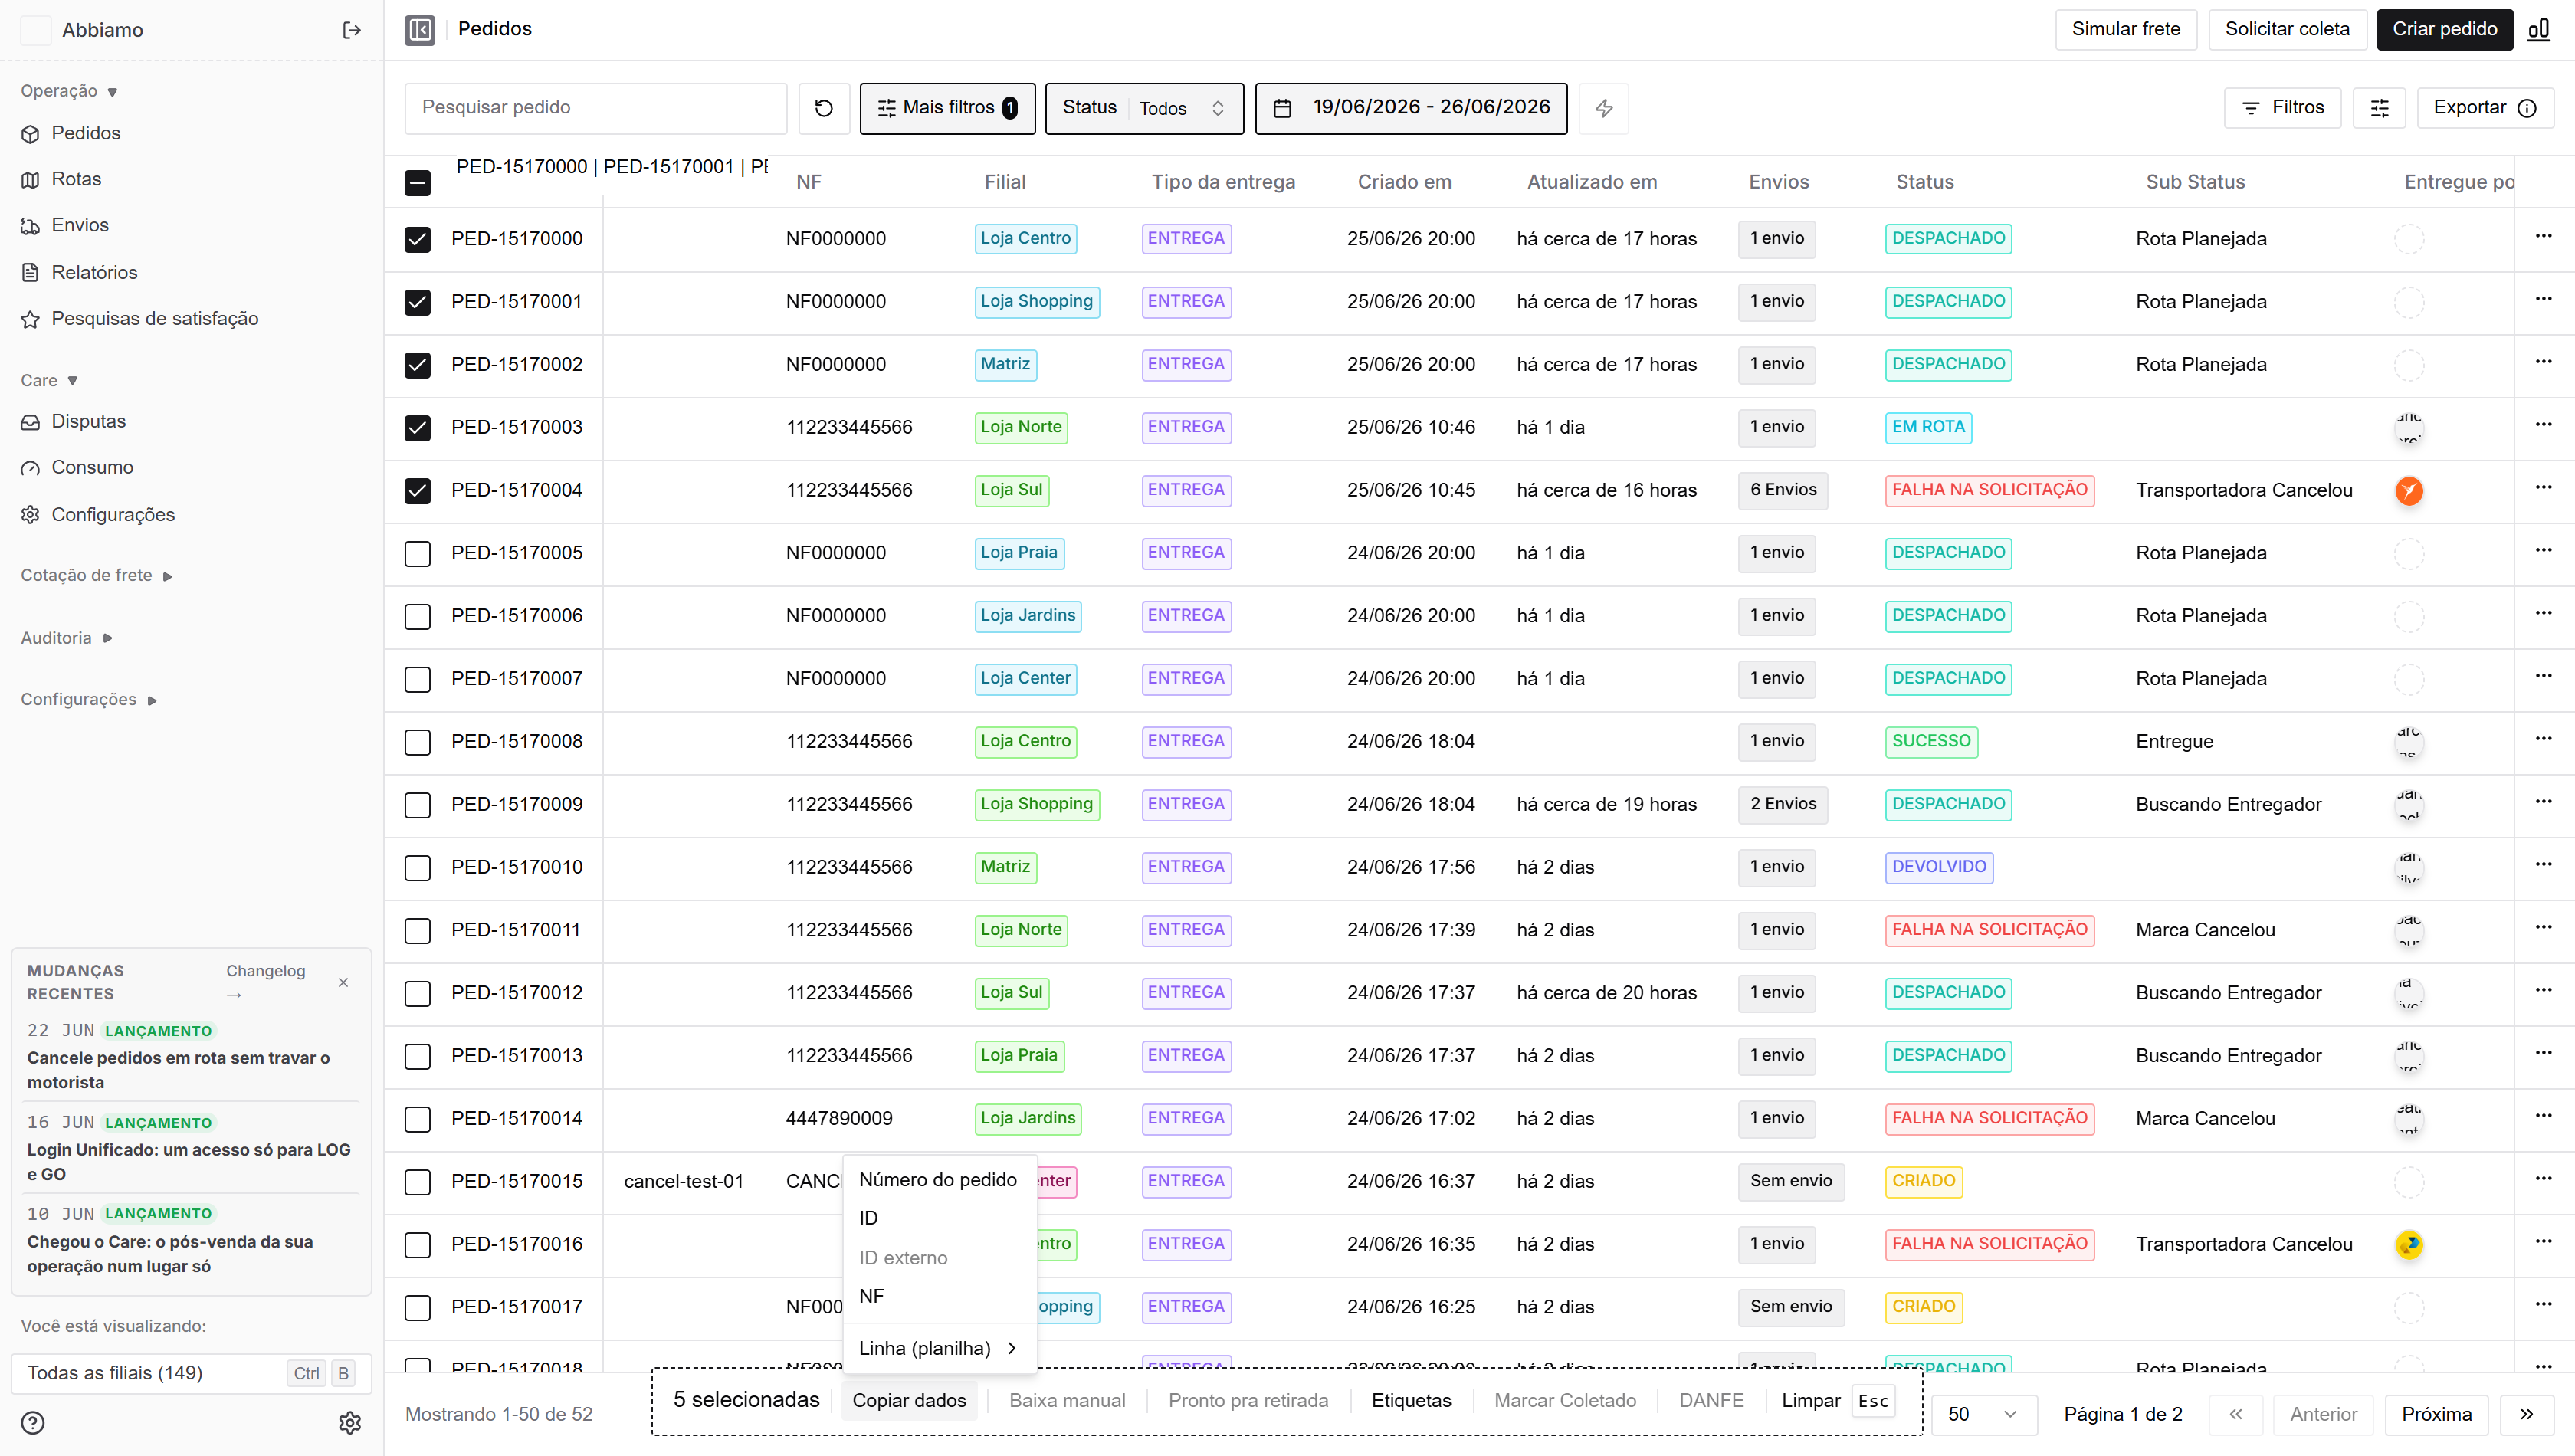2575x1456 pixels.
Task: Open row actions for PED-15170004
Action: pyautogui.click(x=2544, y=488)
